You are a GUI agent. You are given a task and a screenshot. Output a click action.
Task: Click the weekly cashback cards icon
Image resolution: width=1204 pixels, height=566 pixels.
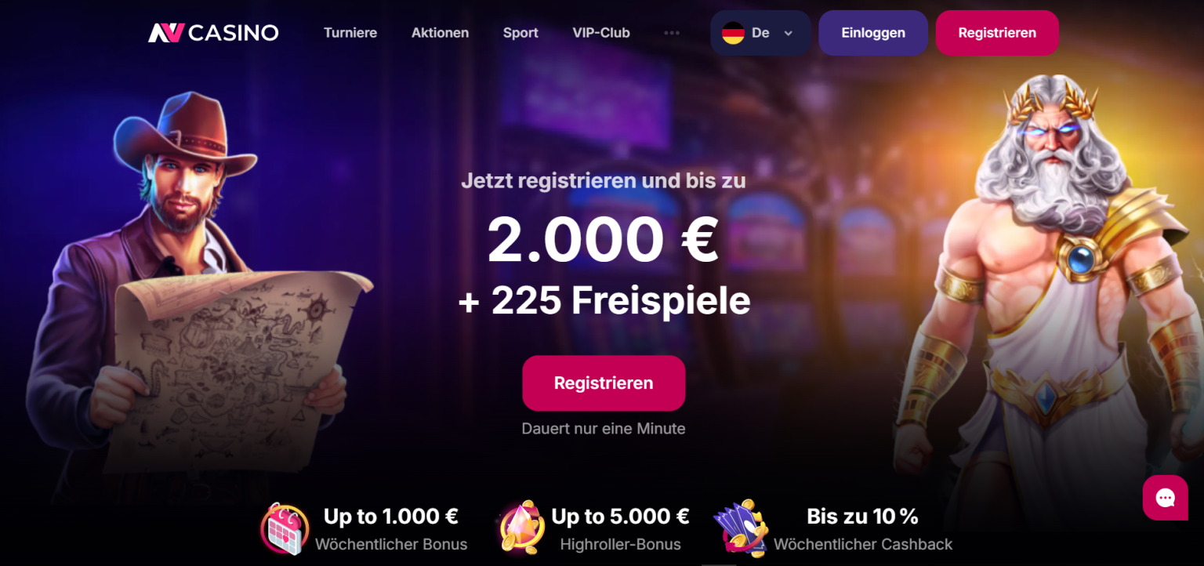742,529
